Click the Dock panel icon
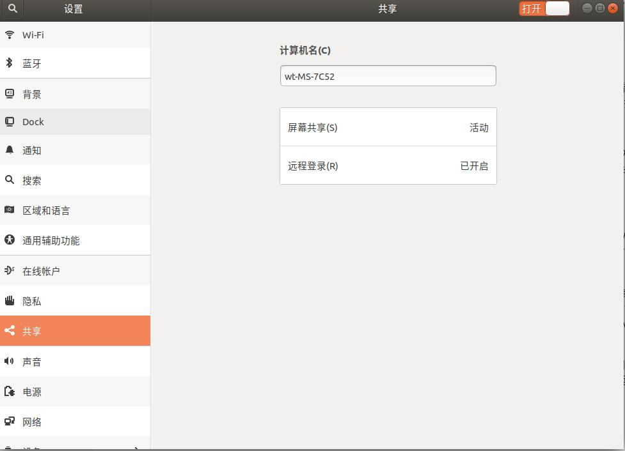 [10, 122]
